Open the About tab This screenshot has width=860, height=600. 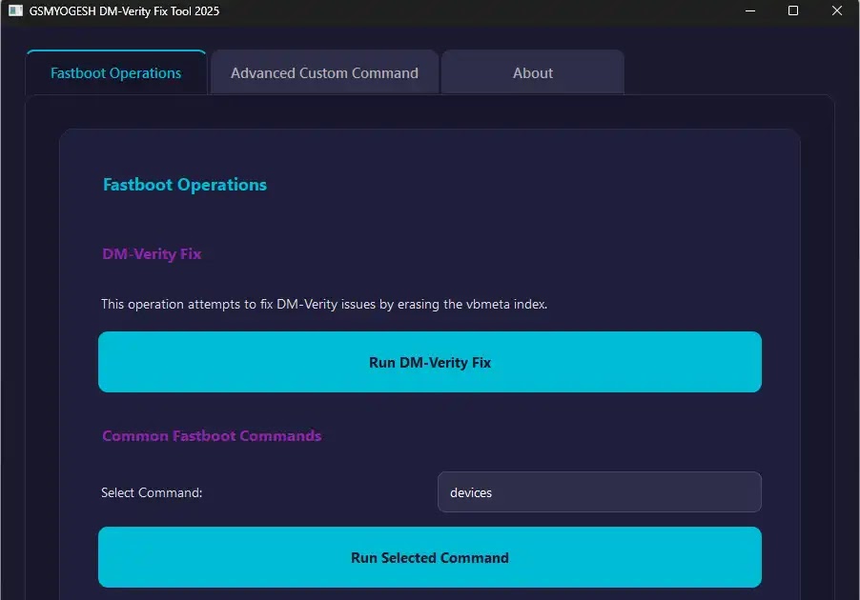point(533,73)
